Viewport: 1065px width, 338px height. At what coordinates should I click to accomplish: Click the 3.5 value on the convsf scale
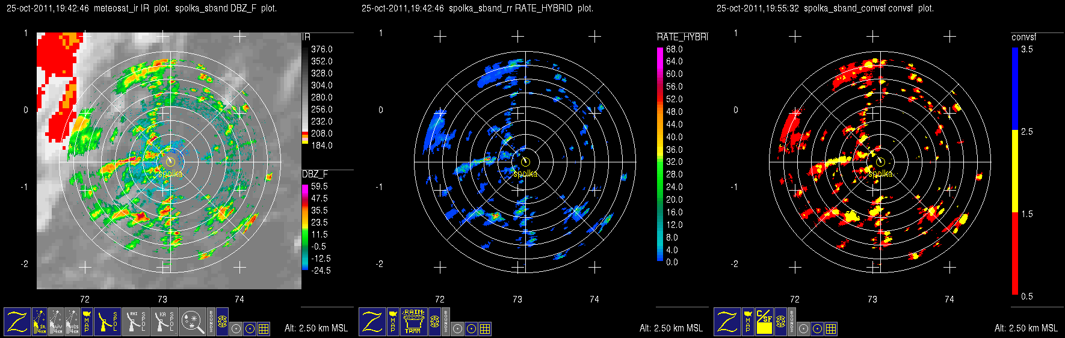pyautogui.click(x=1027, y=49)
